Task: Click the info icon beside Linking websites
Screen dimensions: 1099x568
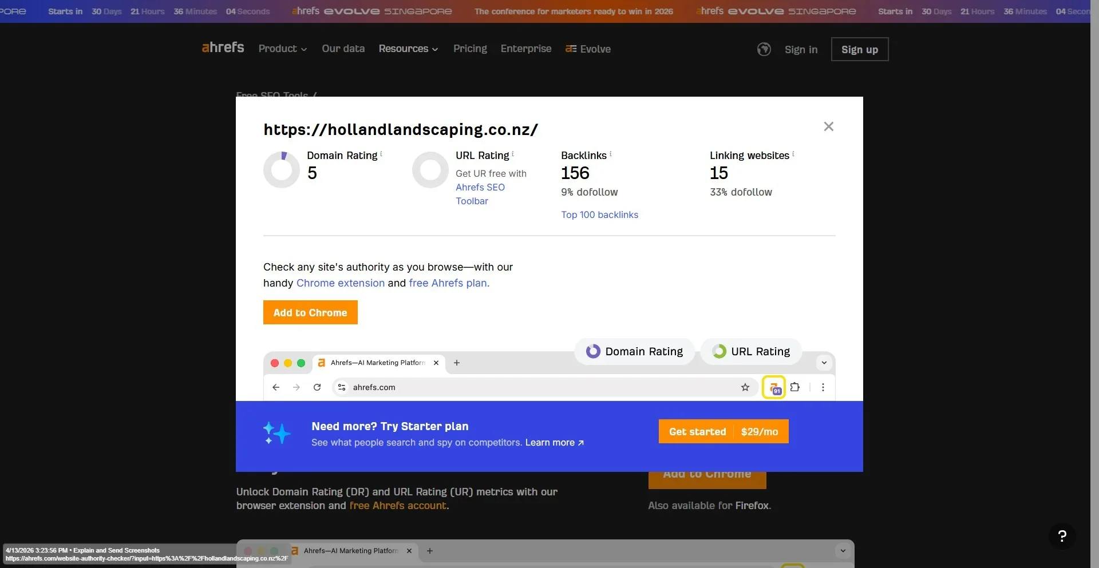Action: click(793, 154)
